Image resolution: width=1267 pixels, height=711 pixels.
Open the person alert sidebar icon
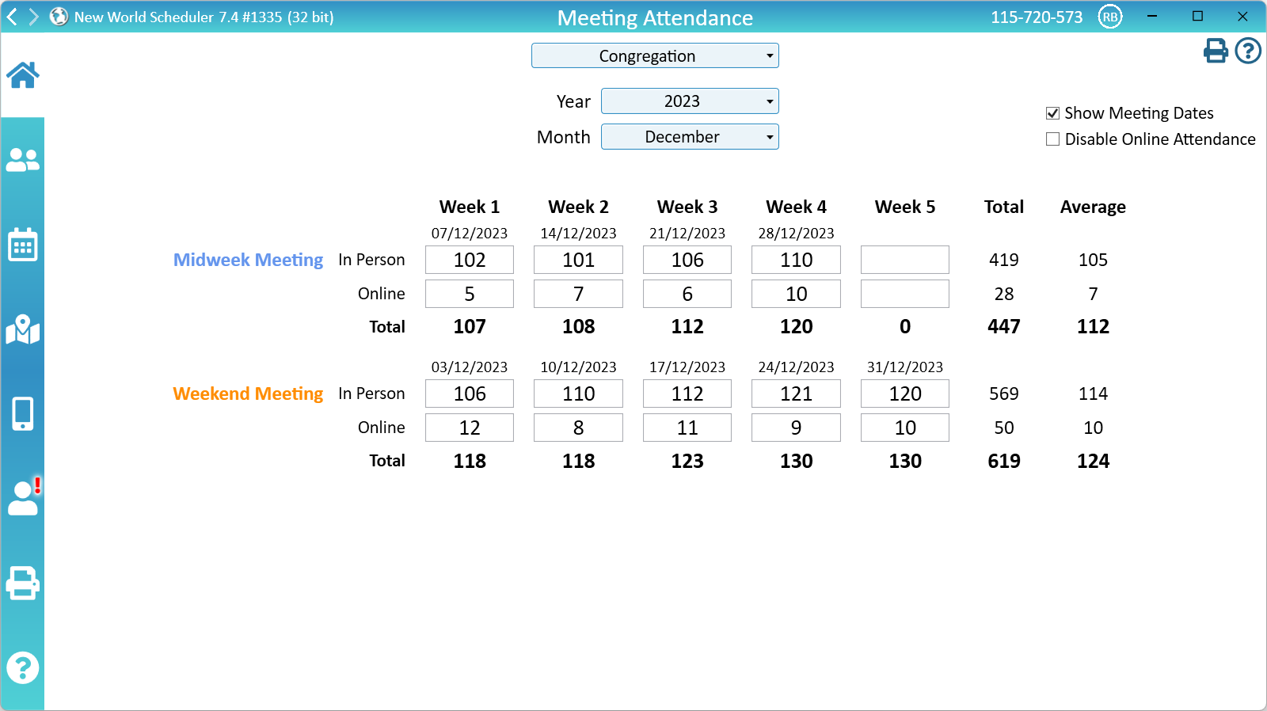23,498
